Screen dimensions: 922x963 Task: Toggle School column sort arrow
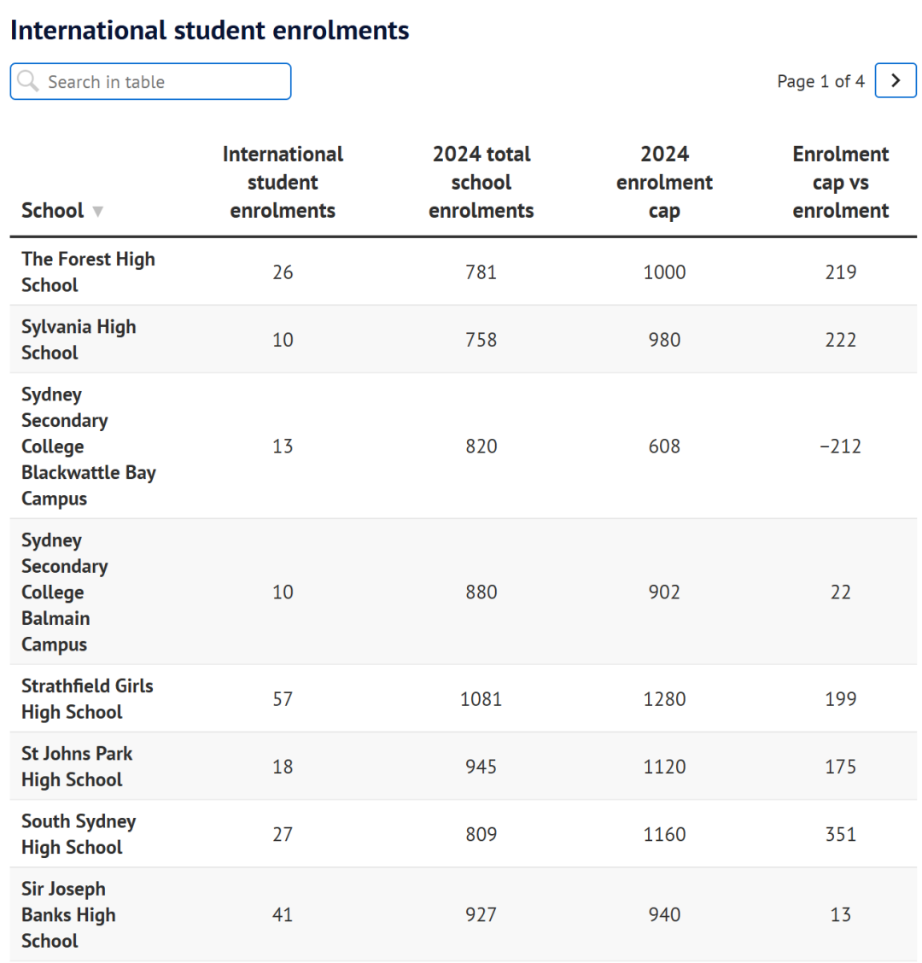97,212
